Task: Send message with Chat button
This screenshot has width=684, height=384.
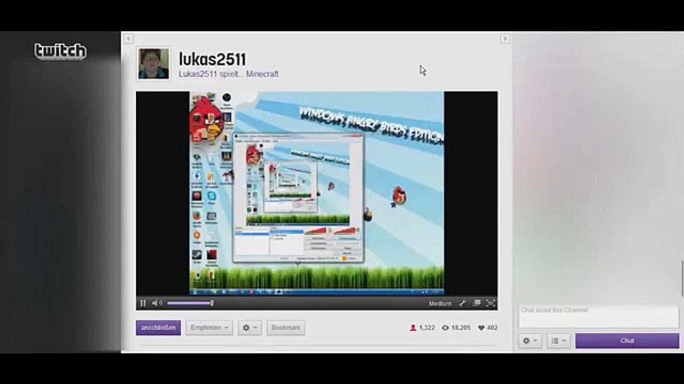Action: (627, 341)
